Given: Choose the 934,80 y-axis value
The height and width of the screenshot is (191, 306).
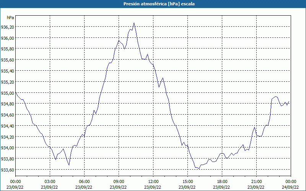Looking at the screenshot, I should point(7,104).
